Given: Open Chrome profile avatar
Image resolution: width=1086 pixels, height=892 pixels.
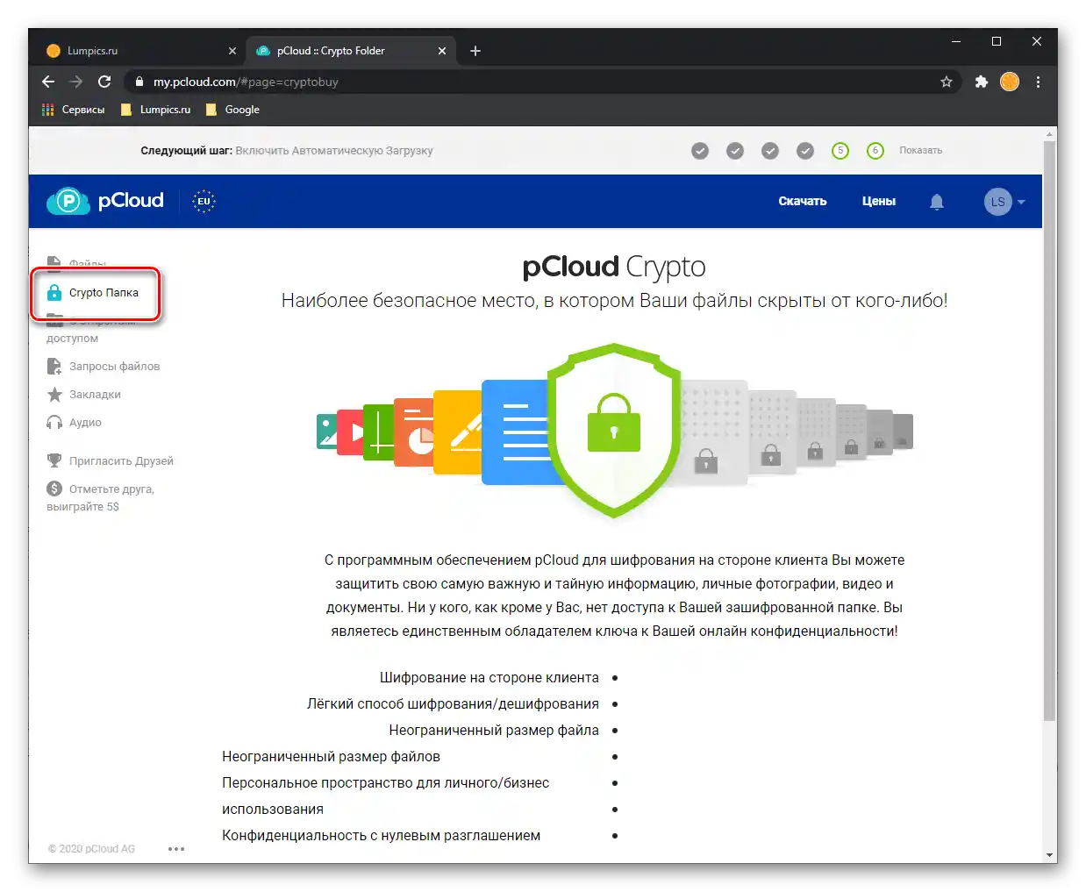Looking at the screenshot, I should tap(1010, 82).
